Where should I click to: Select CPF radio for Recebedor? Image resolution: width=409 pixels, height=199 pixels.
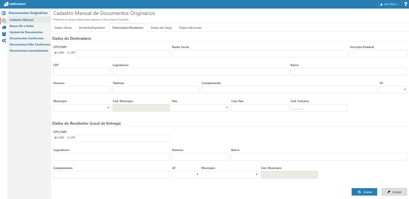(68, 138)
